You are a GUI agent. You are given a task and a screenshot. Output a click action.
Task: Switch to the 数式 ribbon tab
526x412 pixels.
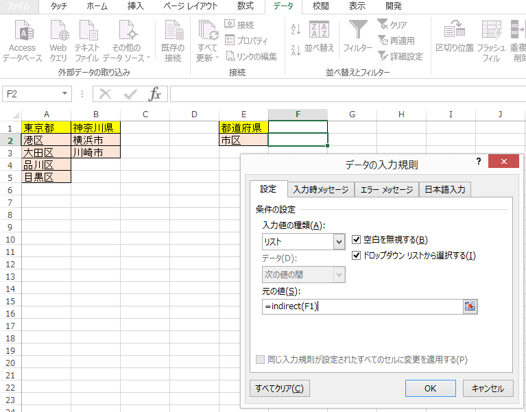[246, 6]
